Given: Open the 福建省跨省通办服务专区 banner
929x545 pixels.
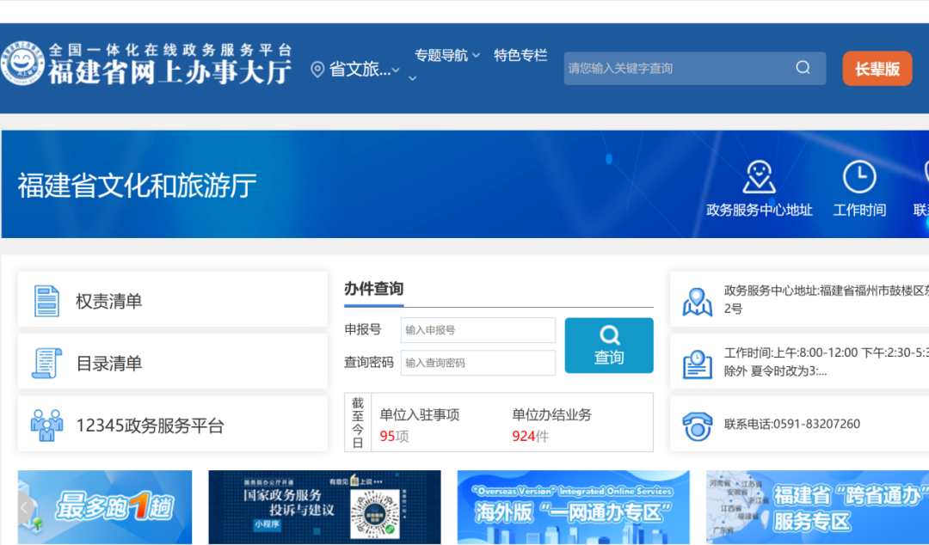Looking at the screenshot, I should 818,507.
